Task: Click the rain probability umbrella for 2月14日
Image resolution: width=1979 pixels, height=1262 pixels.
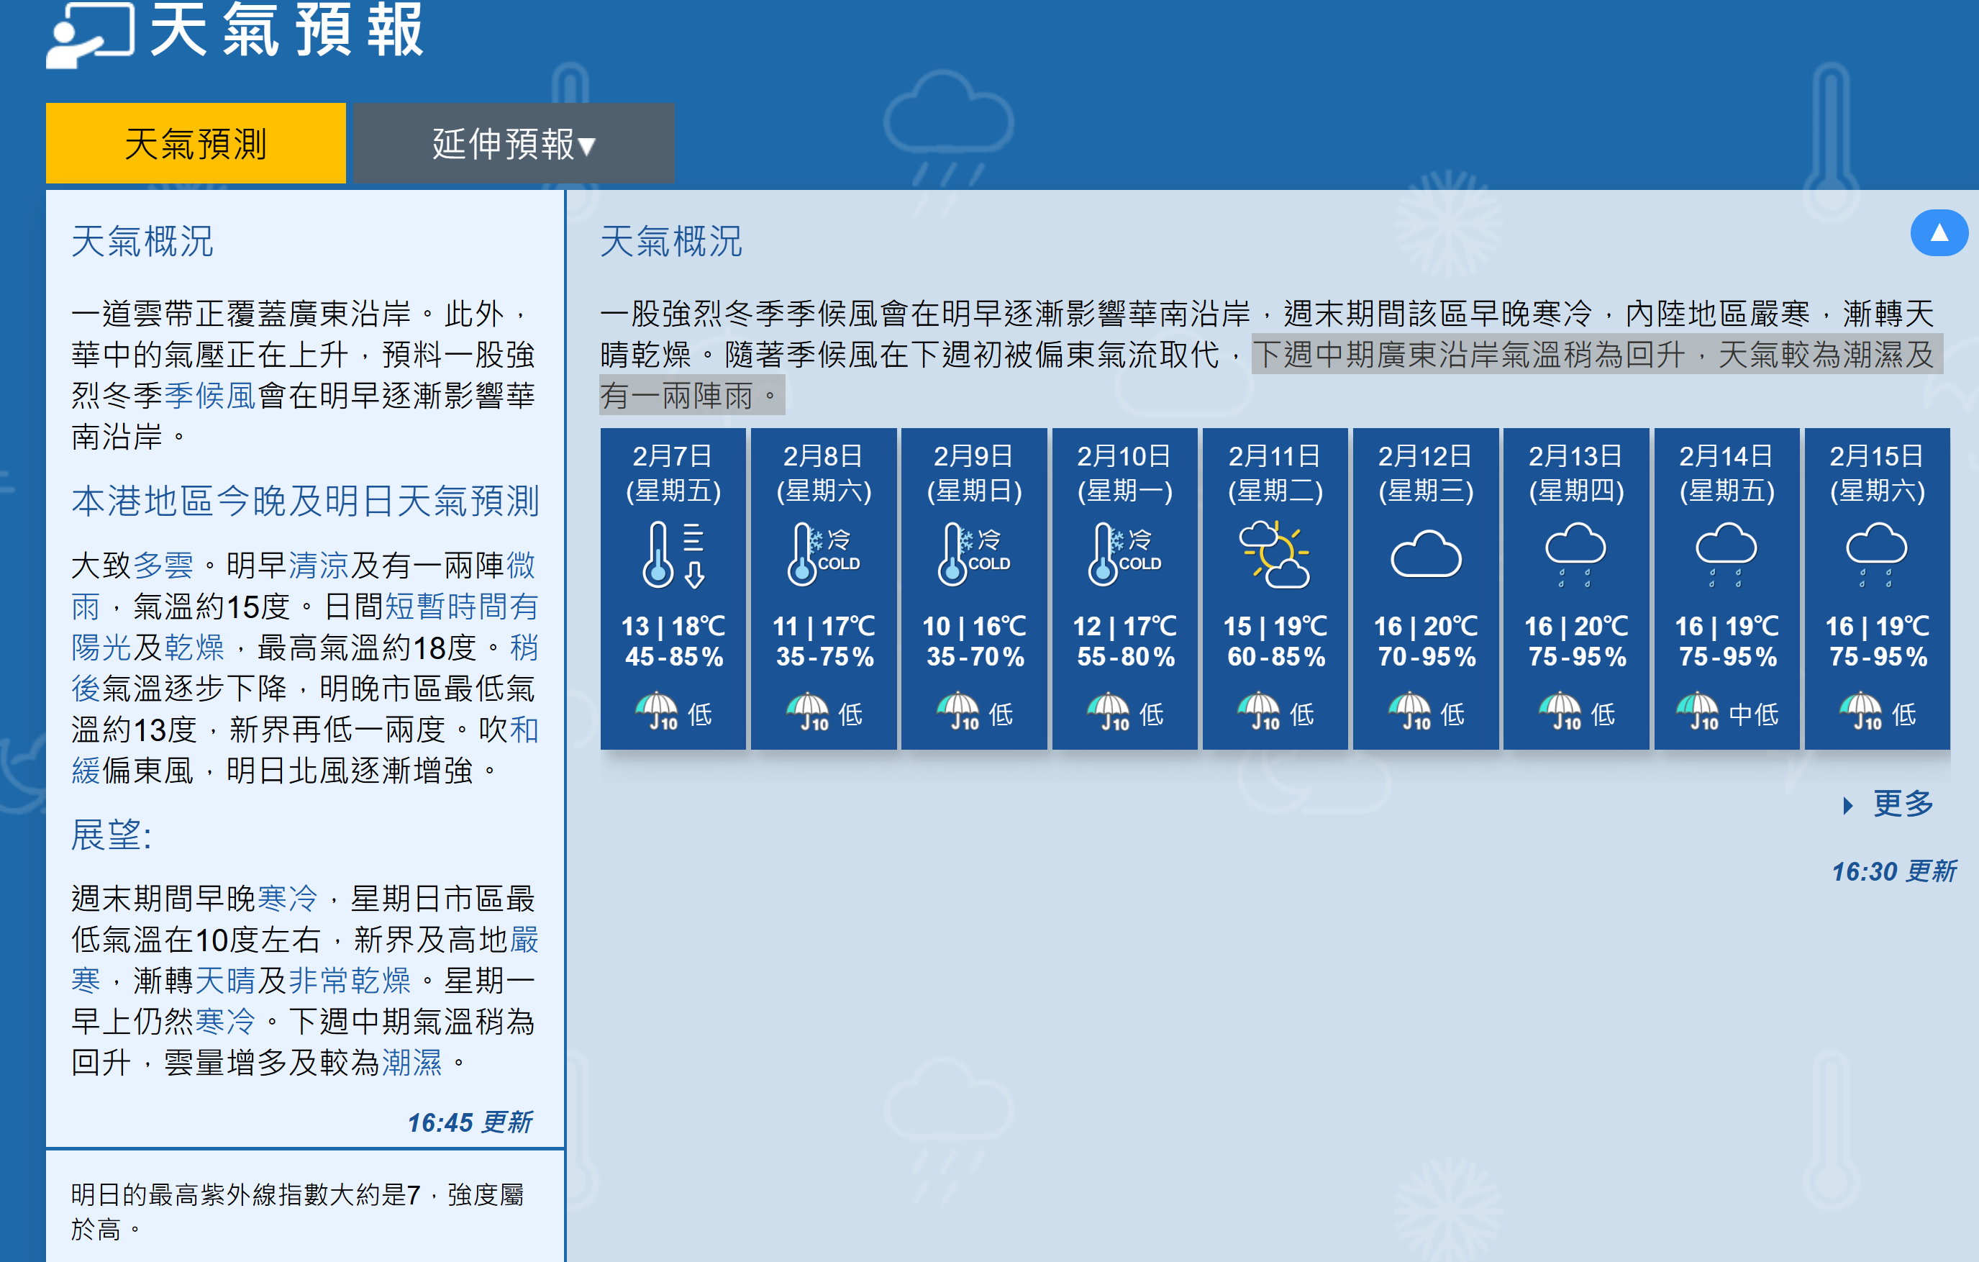Action: pyautogui.click(x=1697, y=711)
